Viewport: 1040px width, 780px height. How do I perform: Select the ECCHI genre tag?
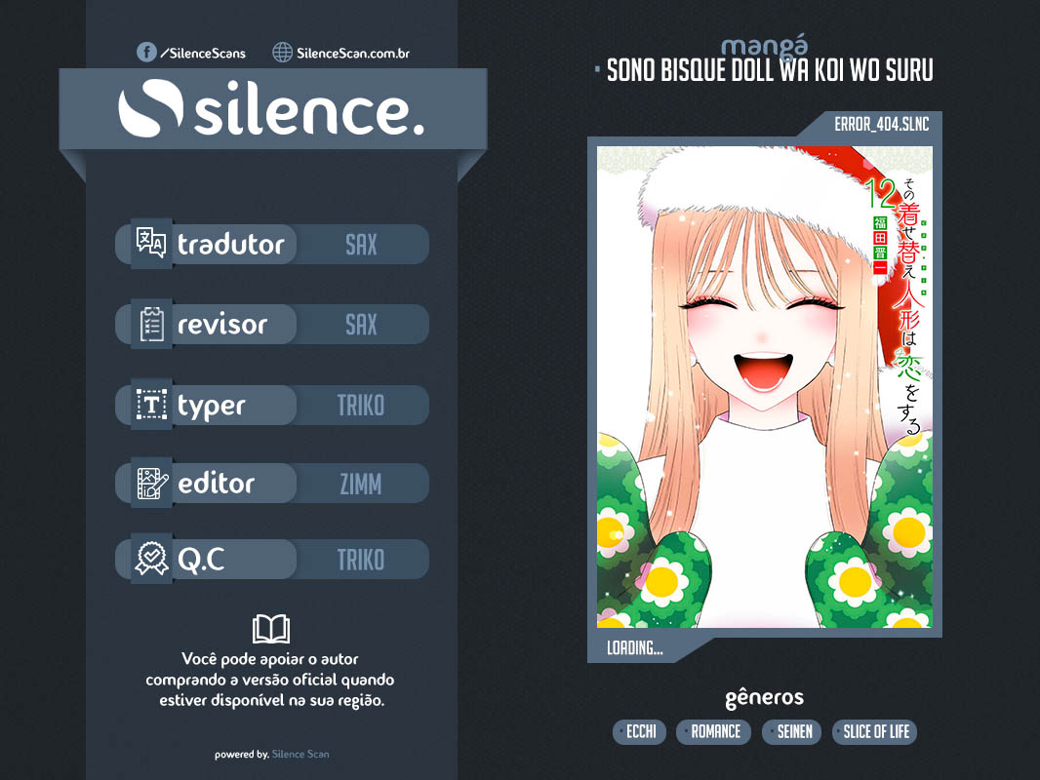pos(640,732)
